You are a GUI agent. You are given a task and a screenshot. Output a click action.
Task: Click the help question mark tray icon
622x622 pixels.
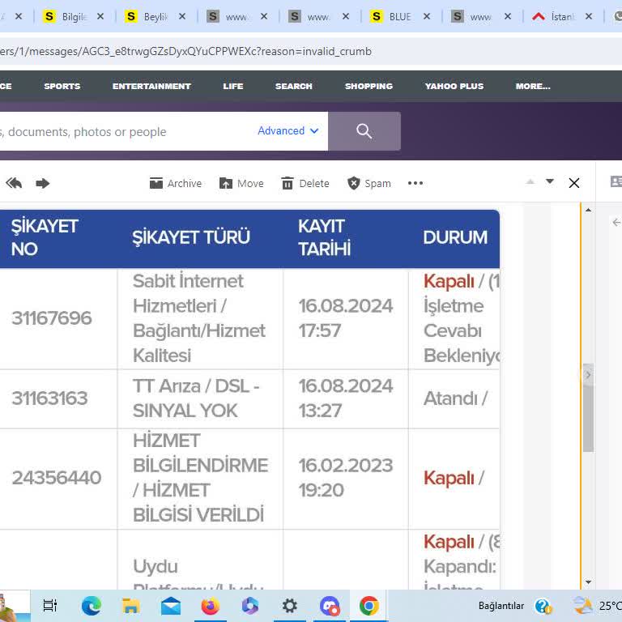[543, 606]
